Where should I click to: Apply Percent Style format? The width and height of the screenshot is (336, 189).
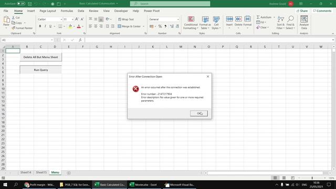(x=160, y=26)
